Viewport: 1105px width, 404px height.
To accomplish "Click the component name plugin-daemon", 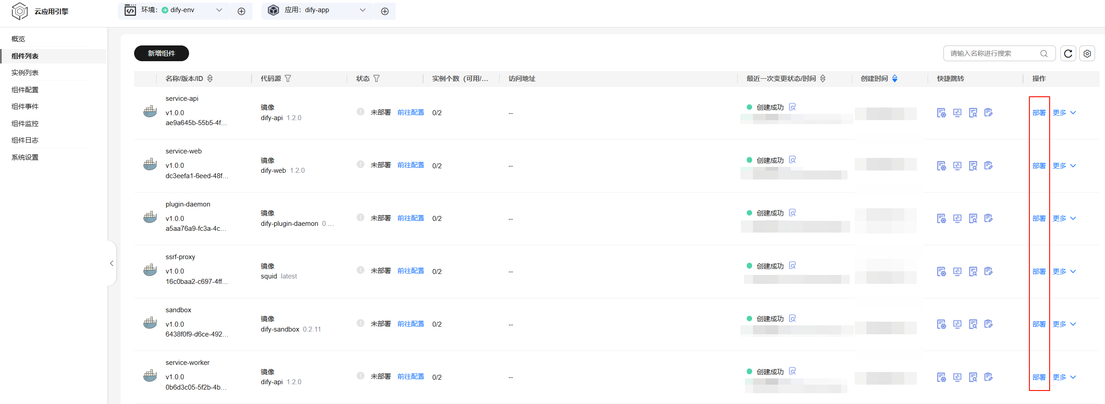I will point(188,204).
